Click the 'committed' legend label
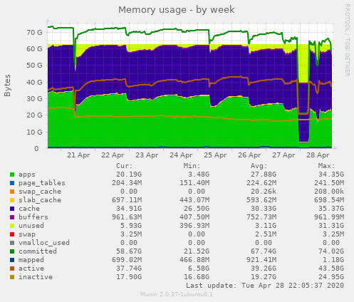The width and height of the screenshot is (354, 302). [38, 251]
